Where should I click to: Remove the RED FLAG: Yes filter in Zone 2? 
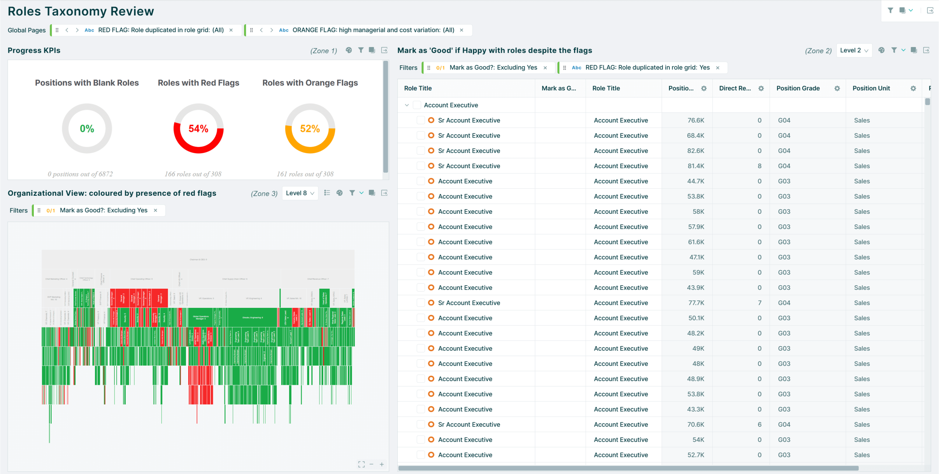coord(718,67)
